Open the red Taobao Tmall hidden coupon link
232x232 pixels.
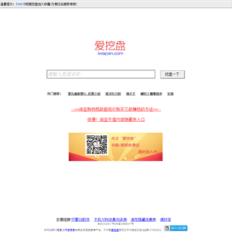[116, 120]
